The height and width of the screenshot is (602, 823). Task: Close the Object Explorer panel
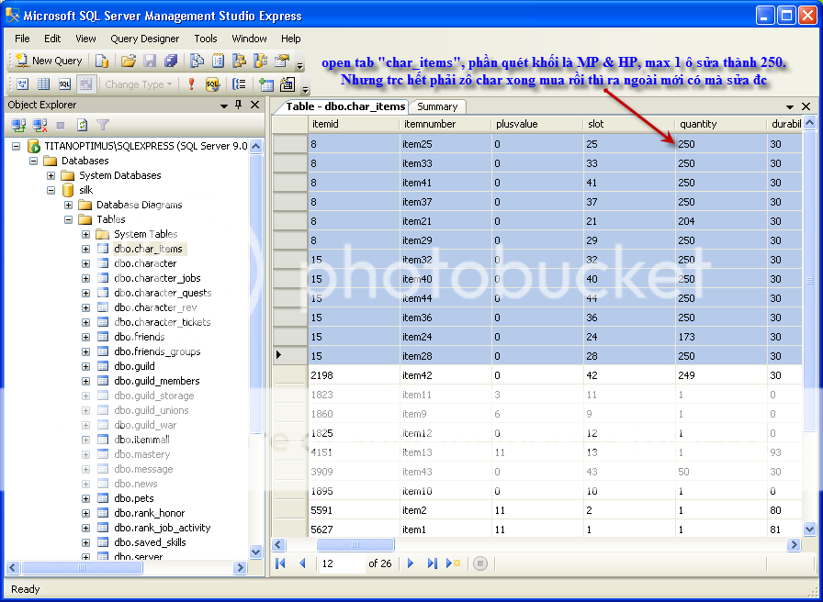[x=254, y=105]
